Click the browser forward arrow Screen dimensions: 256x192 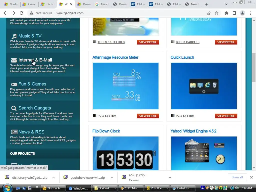[13, 13]
